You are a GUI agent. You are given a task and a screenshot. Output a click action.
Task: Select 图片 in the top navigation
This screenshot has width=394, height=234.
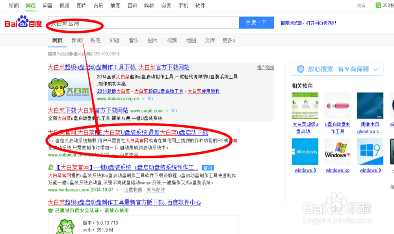82,6
